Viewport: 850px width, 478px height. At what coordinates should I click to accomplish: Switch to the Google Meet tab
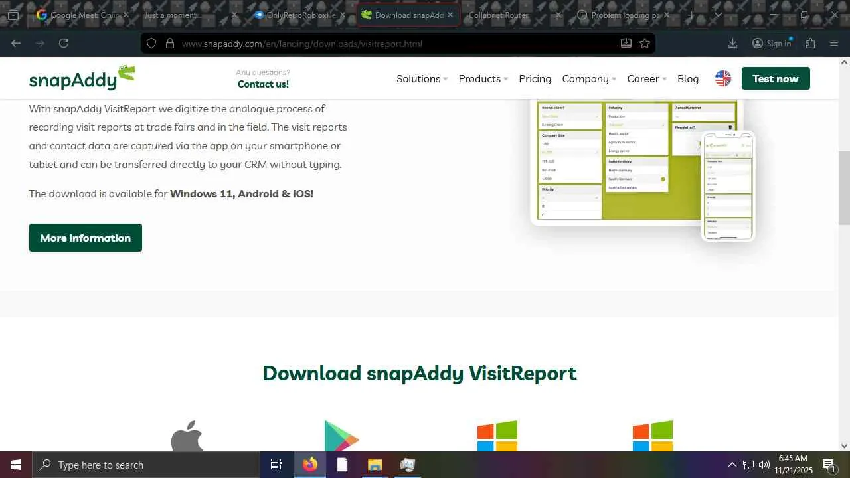83,15
